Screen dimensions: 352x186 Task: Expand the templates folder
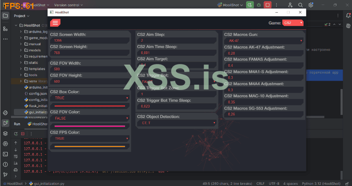21,69
